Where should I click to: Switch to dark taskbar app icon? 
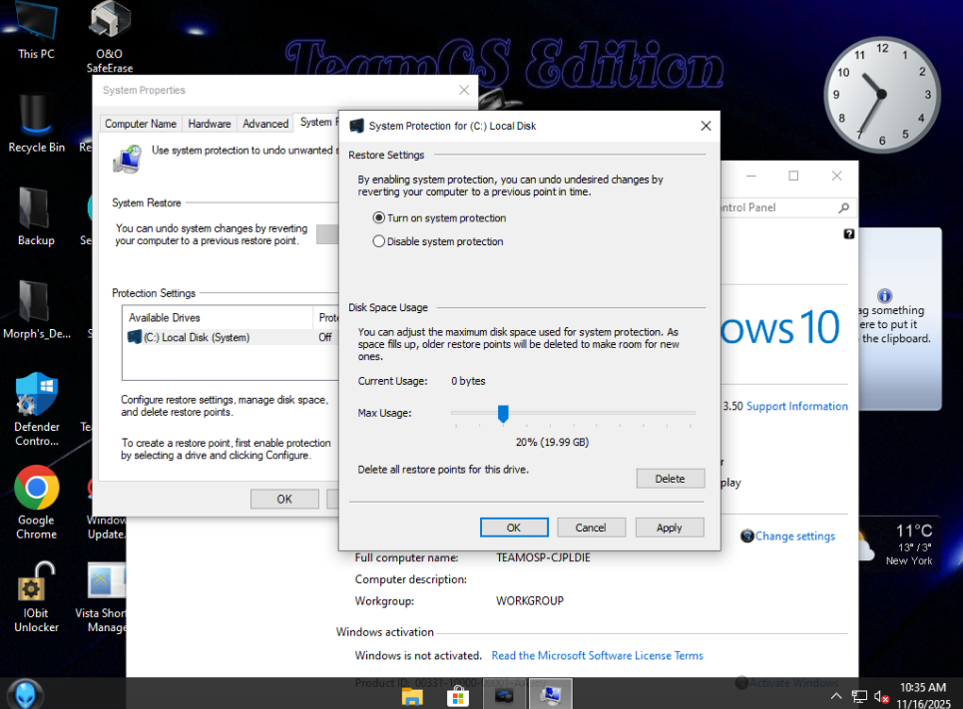(x=504, y=695)
